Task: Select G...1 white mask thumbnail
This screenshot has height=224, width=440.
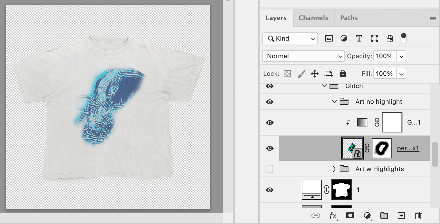Action: pyautogui.click(x=392, y=122)
